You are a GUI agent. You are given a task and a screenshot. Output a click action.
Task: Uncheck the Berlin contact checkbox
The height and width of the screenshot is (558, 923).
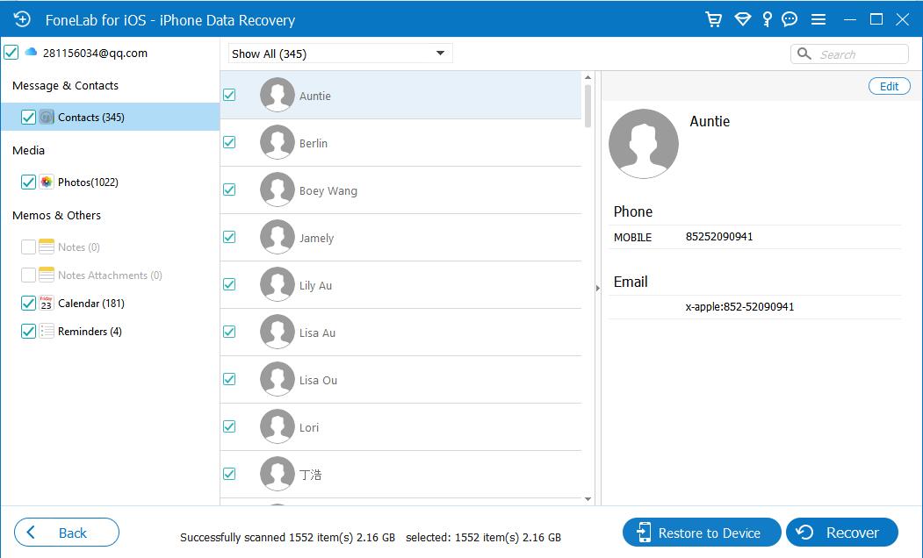(229, 142)
